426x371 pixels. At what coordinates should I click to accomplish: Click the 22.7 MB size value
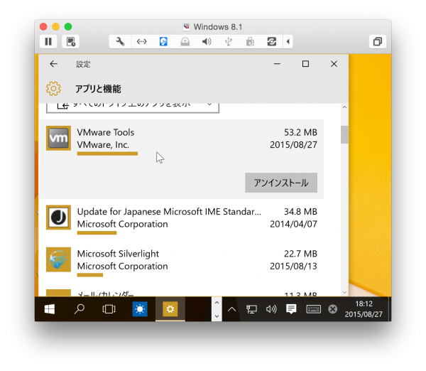[300, 254]
